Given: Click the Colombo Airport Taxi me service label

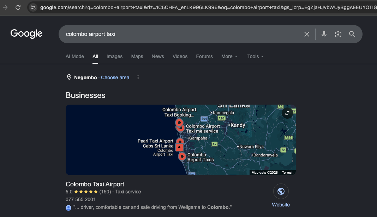Looking at the screenshot, I should tap(203, 129).
